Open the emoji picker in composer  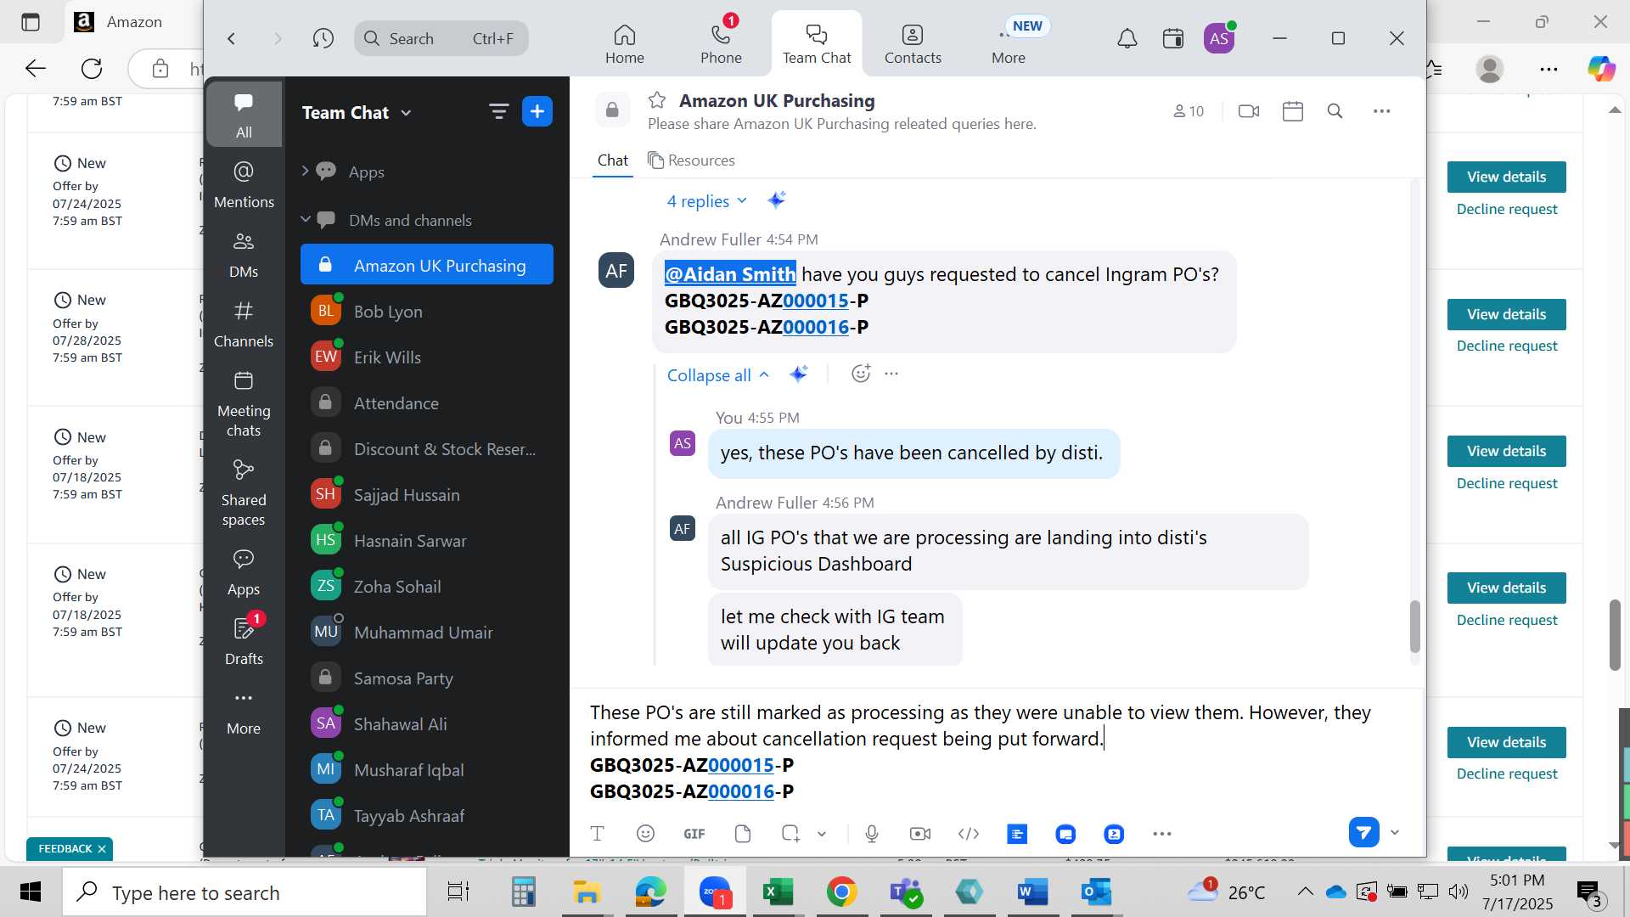646,834
